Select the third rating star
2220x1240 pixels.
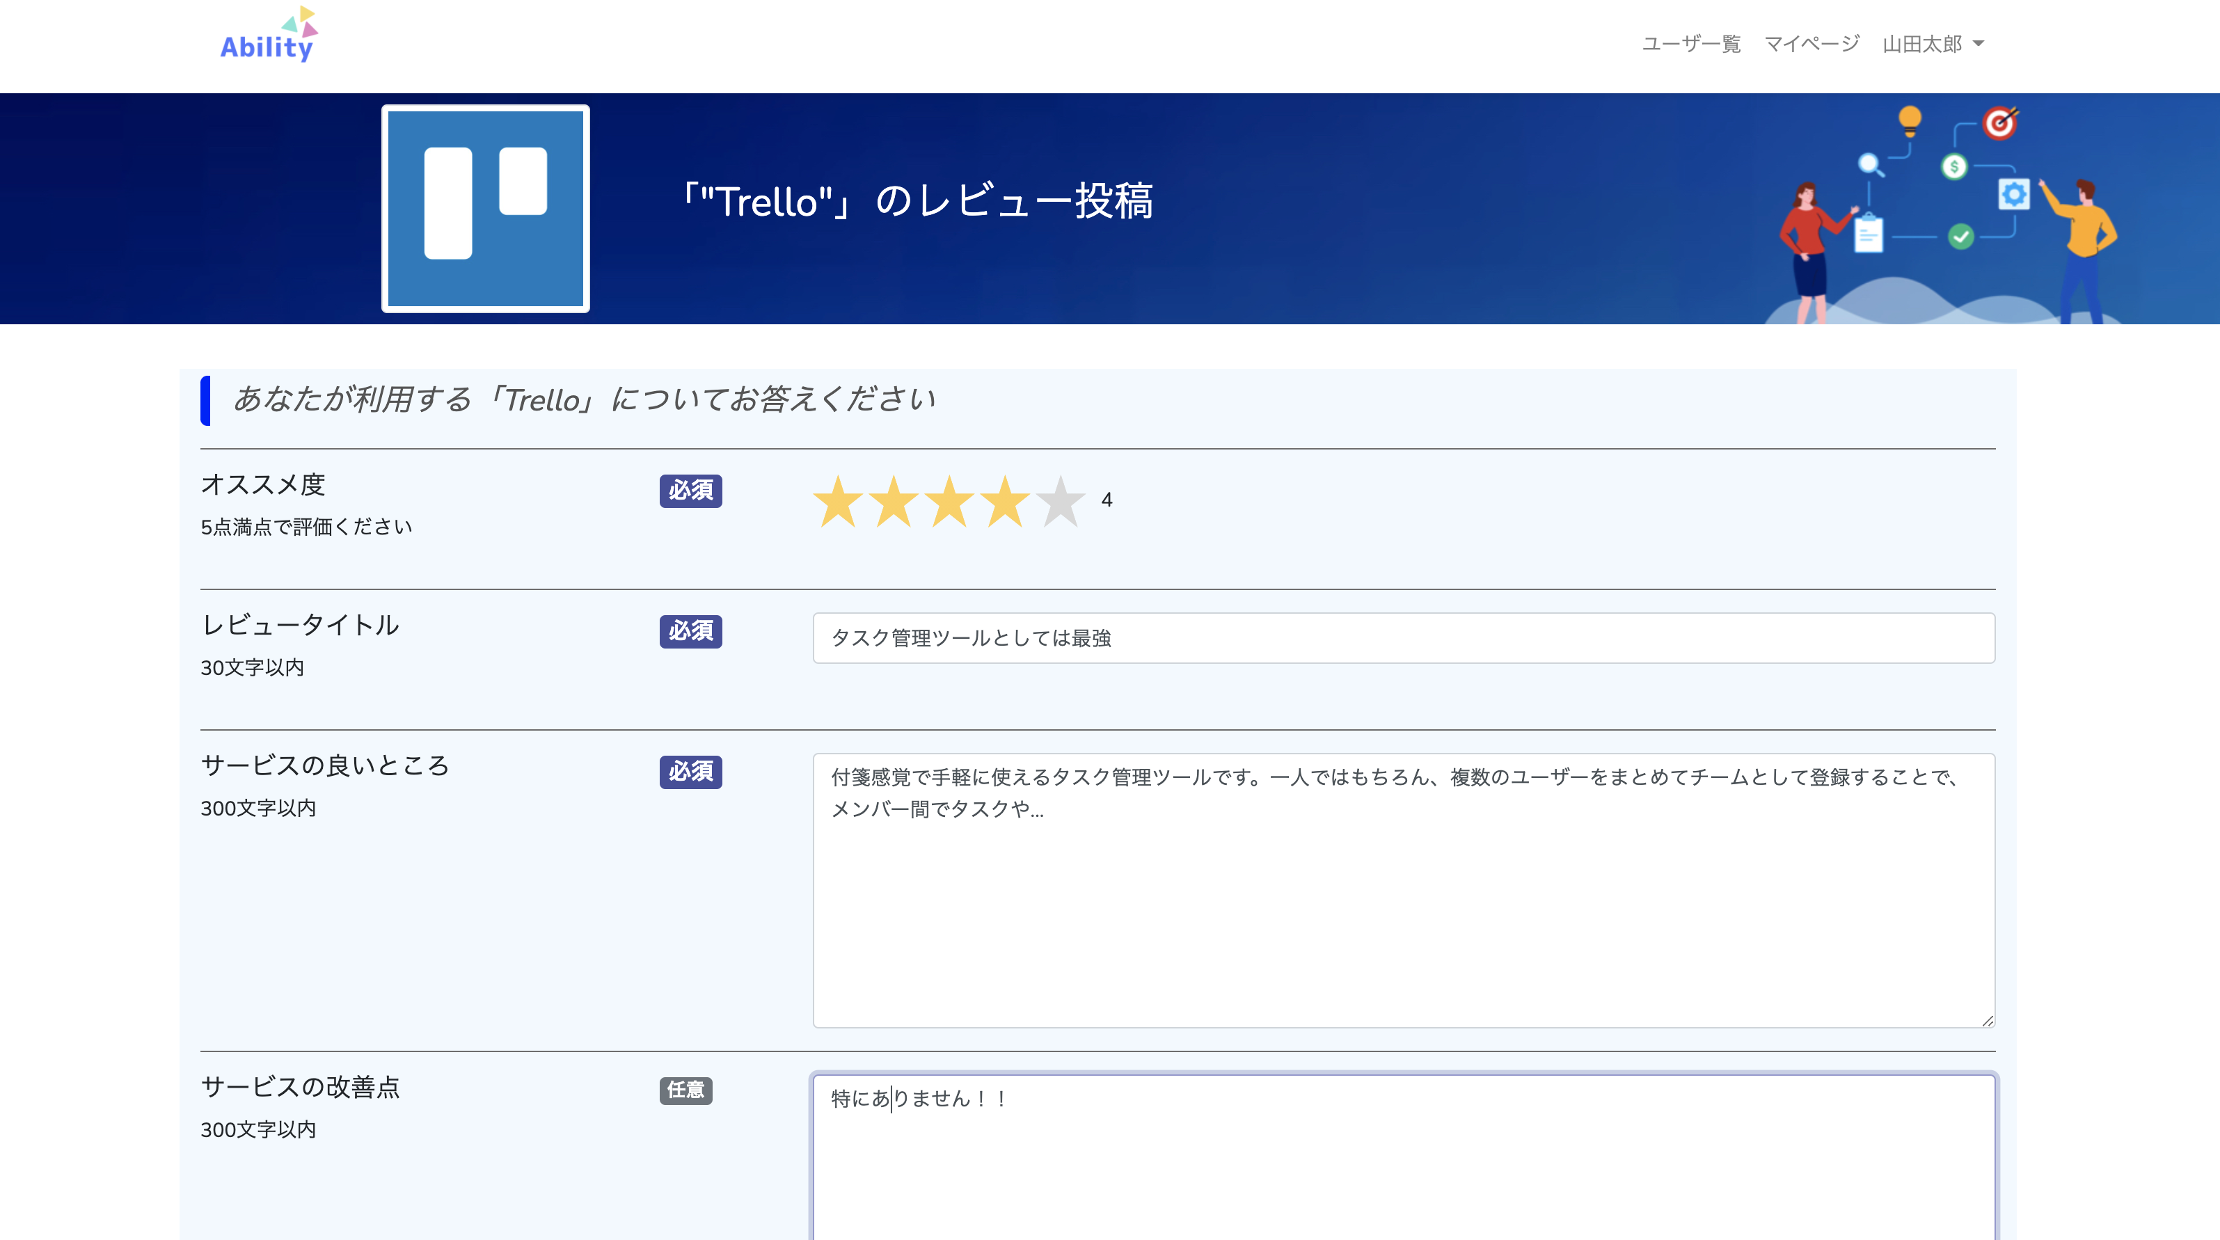point(951,502)
